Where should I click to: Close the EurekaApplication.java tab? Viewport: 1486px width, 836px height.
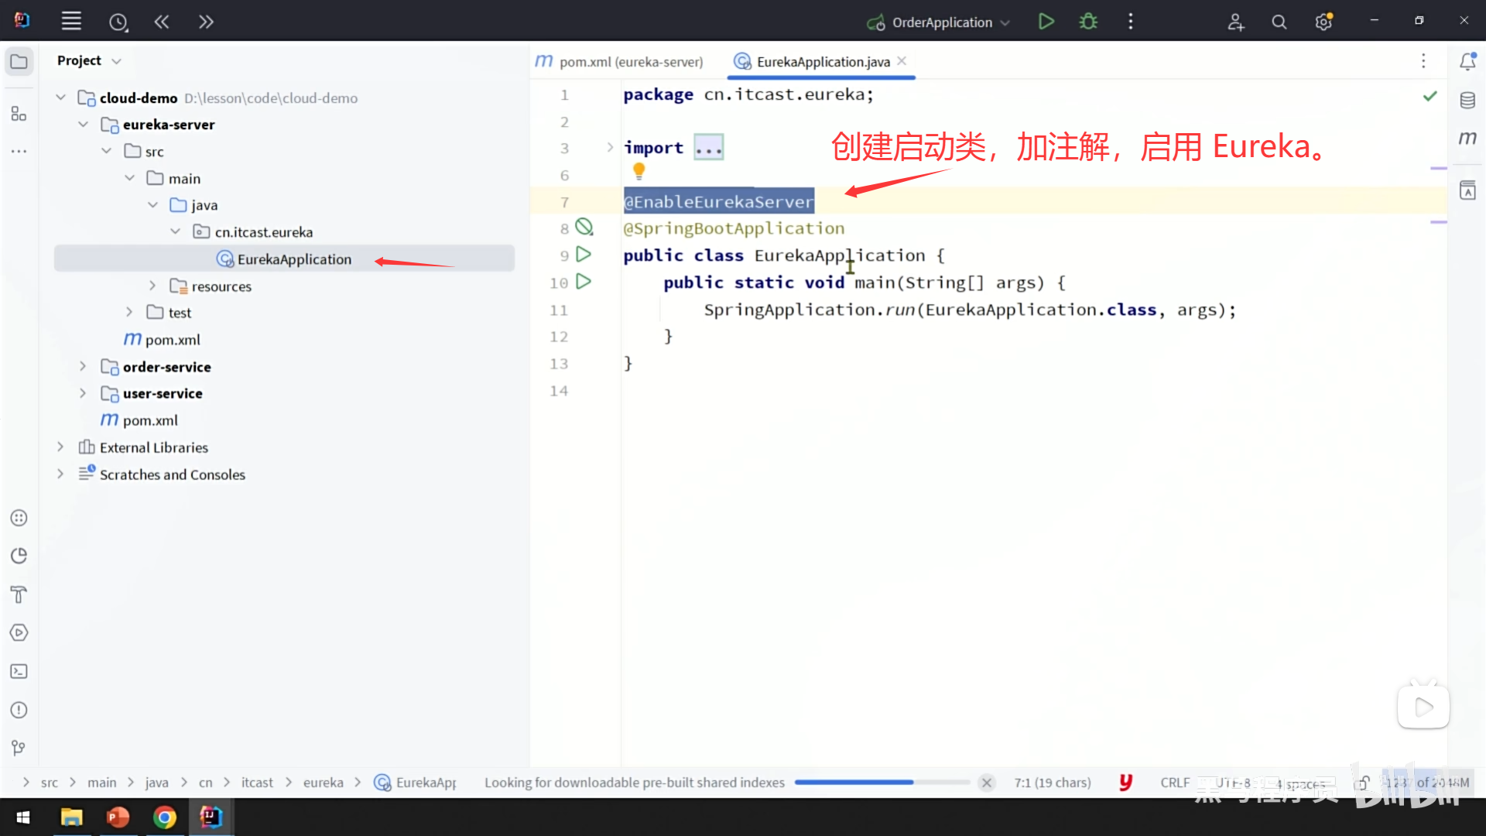coord(902,60)
